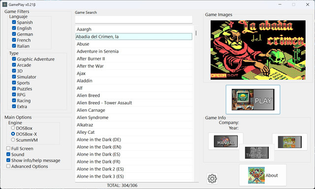315x189 pixels.
Task: Select Alien Breed - Tower Assault
Action: pyautogui.click(x=134, y=103)
